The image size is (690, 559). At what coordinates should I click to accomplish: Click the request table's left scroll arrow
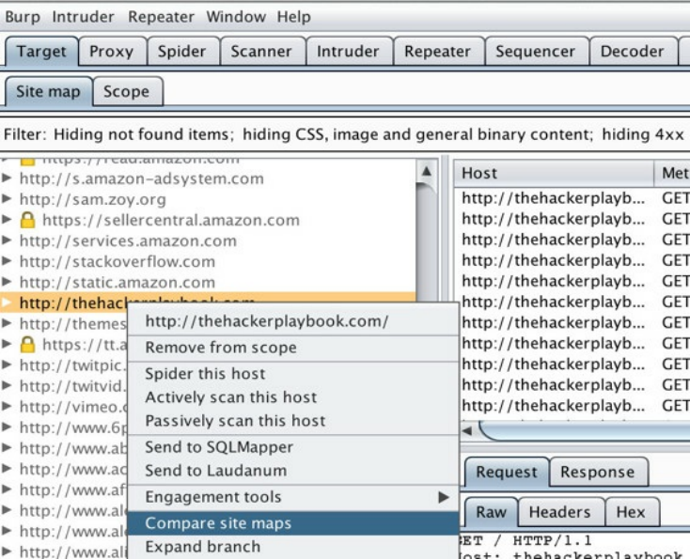pyautogui.click(x=467, y=431)
